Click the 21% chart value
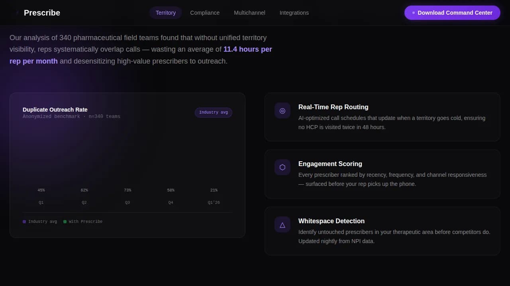510x286 pixels. (214, 190)
